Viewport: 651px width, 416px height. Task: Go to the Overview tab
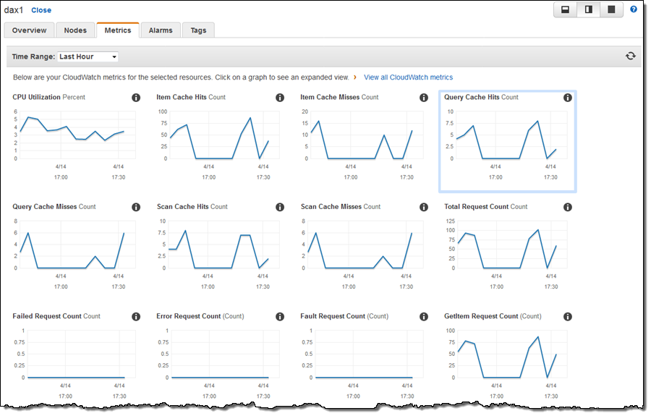[29, 30]
